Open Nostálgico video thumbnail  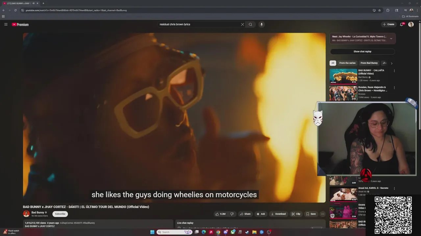343,93
